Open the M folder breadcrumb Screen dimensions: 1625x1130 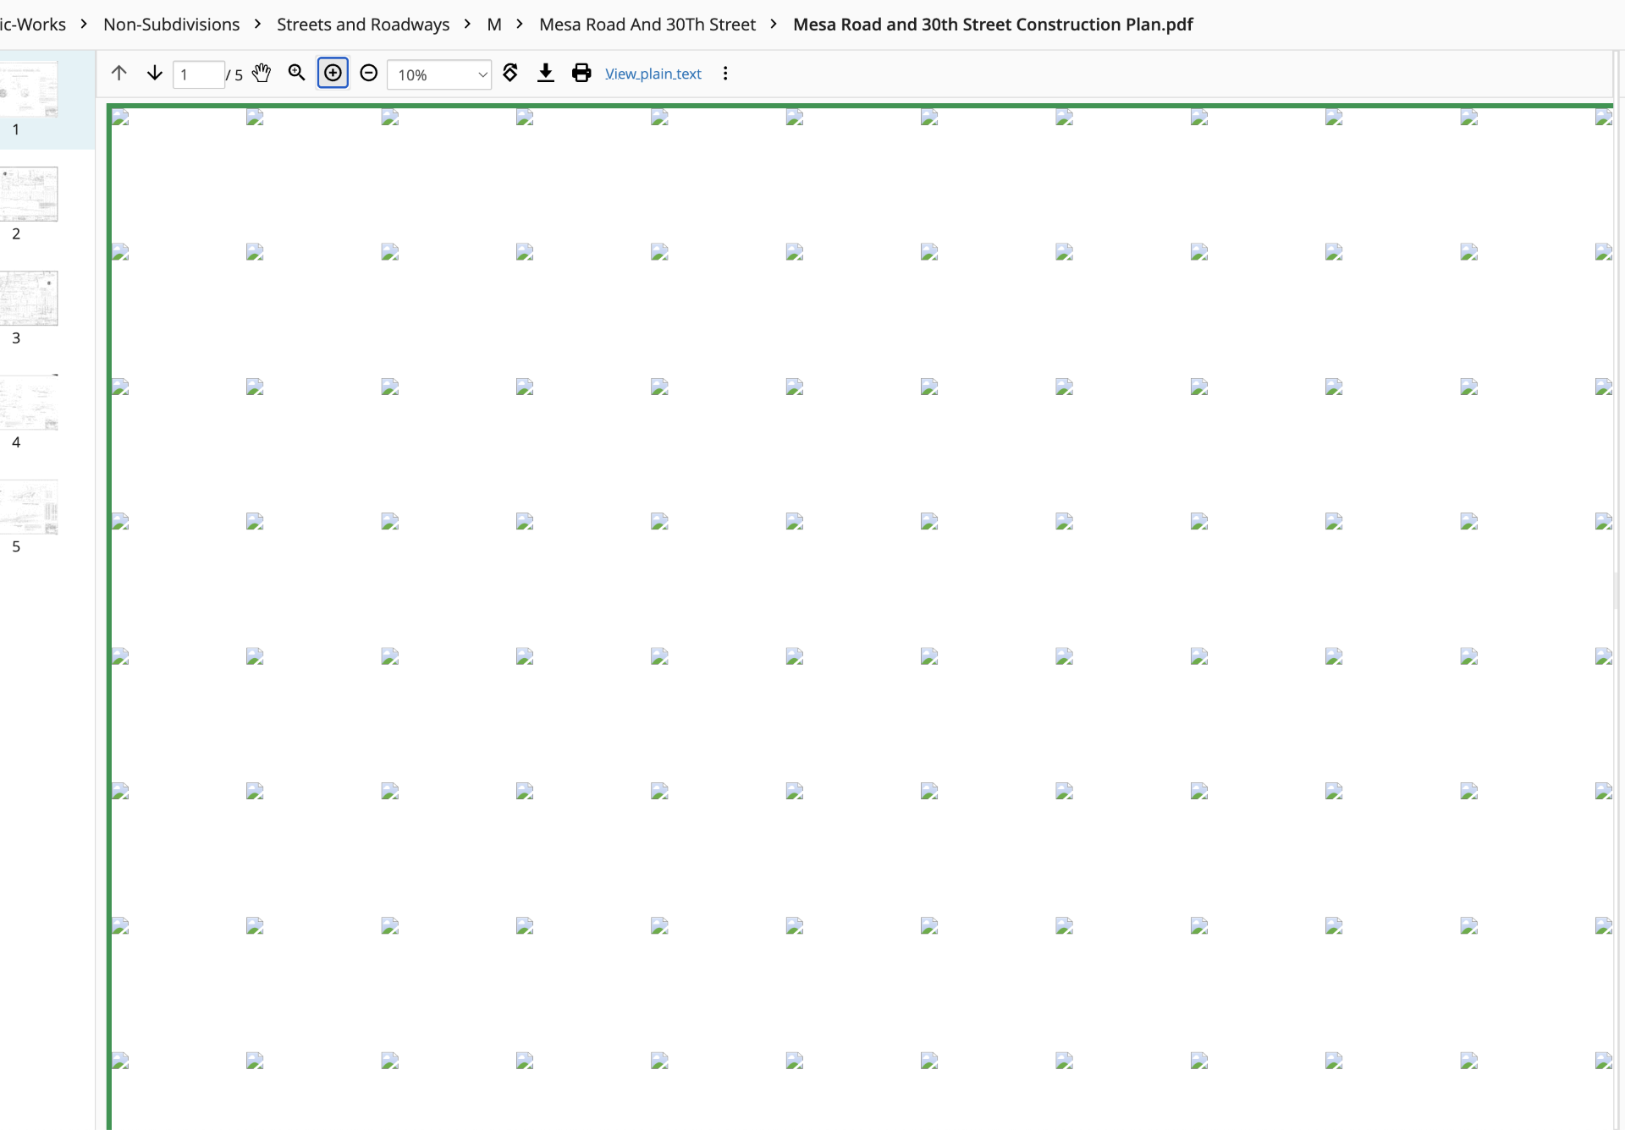[494, 25]
